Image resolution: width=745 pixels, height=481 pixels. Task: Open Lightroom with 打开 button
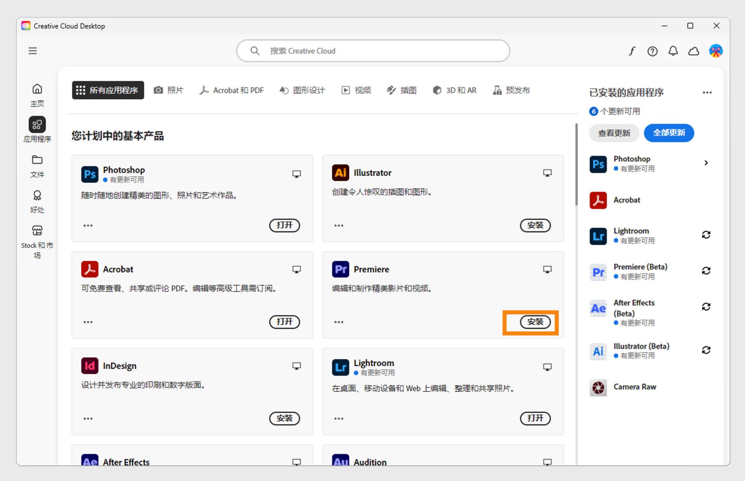click(535, 419)
